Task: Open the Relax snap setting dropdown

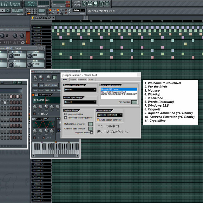Action: [78, 10]
